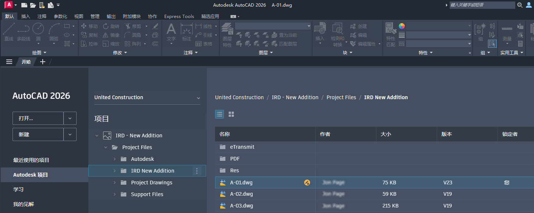Screen dimensions: 534x213
Task: Switch to grid view of files
Action: point(231,114)
